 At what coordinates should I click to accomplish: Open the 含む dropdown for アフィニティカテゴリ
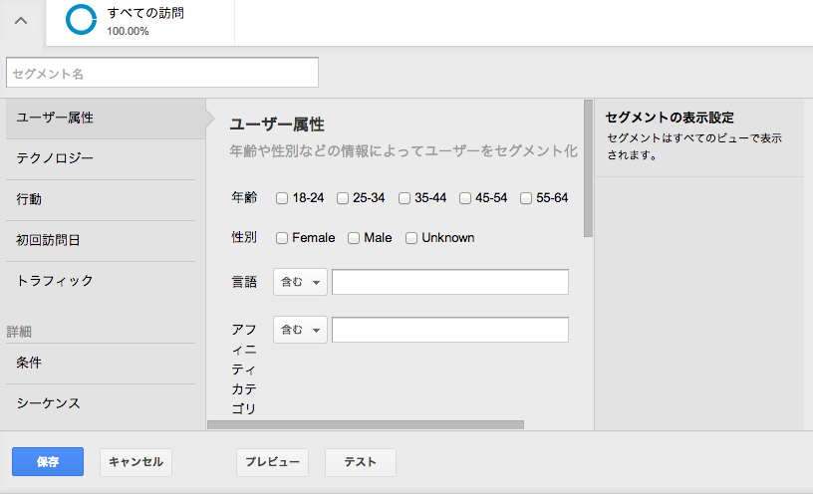tap(300, 330)
